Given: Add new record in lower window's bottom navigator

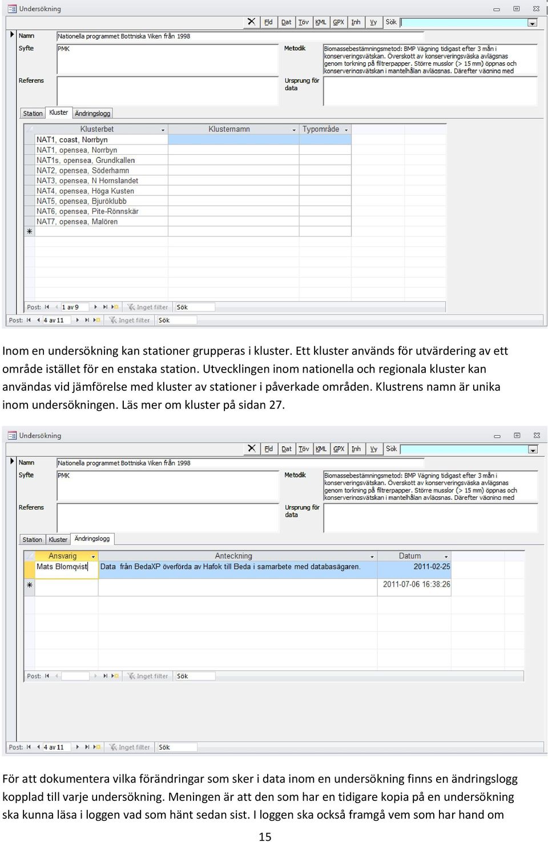Looking at the screenshot, I should click(96, 747).
